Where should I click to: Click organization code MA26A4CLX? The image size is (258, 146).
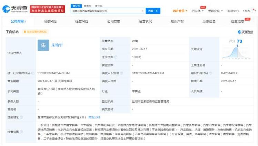pyautogui.click(x=229, y=73)
